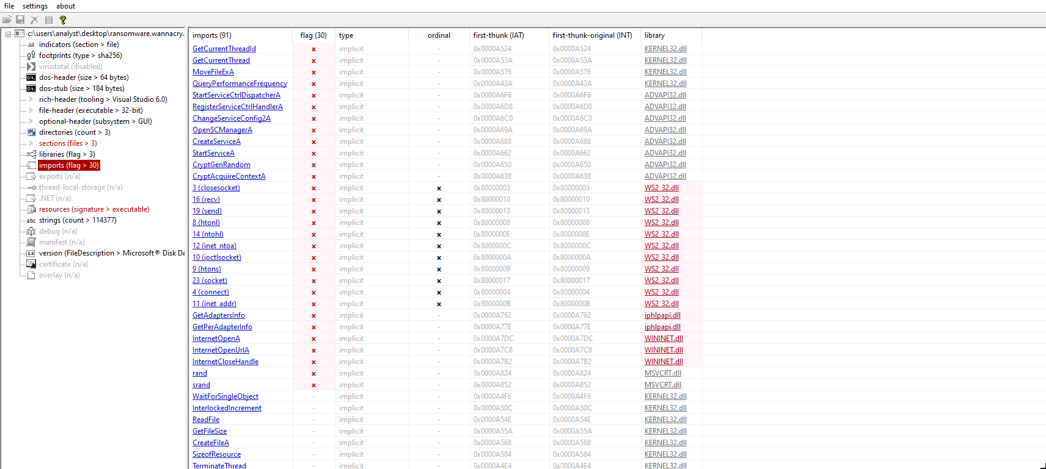The width and height of the screenshot is (1046, 469).
Task: Sort by the ordinal column header
Action: click(439, 35)
